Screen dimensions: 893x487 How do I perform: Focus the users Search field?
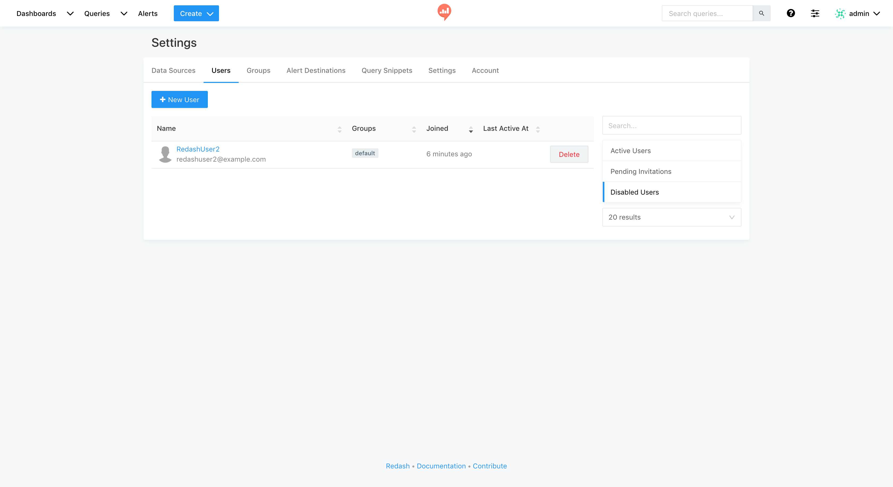671,125
